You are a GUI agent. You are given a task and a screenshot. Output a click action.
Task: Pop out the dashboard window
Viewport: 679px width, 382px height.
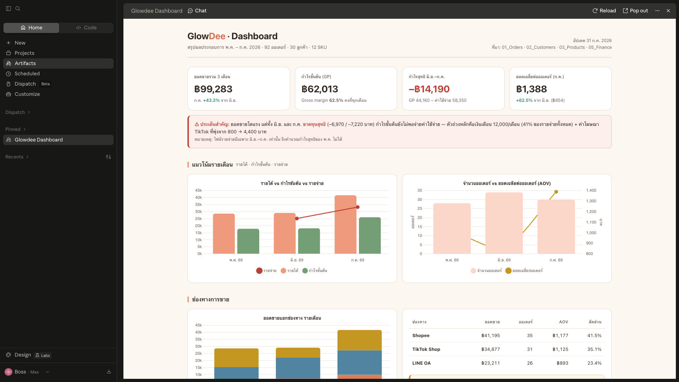click(x=635, y=11)
